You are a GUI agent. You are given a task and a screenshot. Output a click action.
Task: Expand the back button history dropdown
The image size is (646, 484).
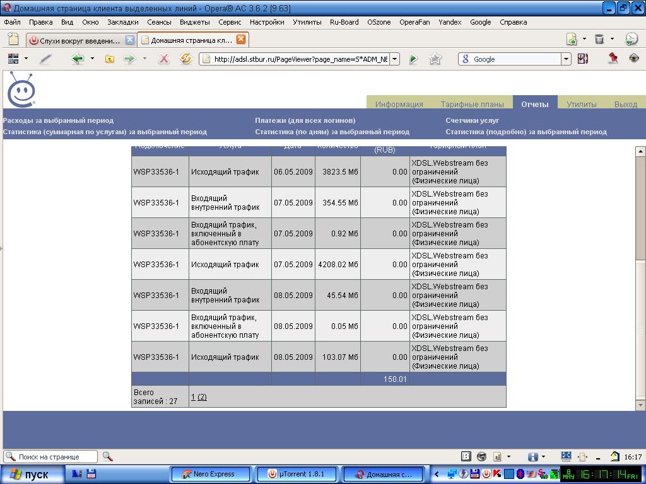pos(92,59)
